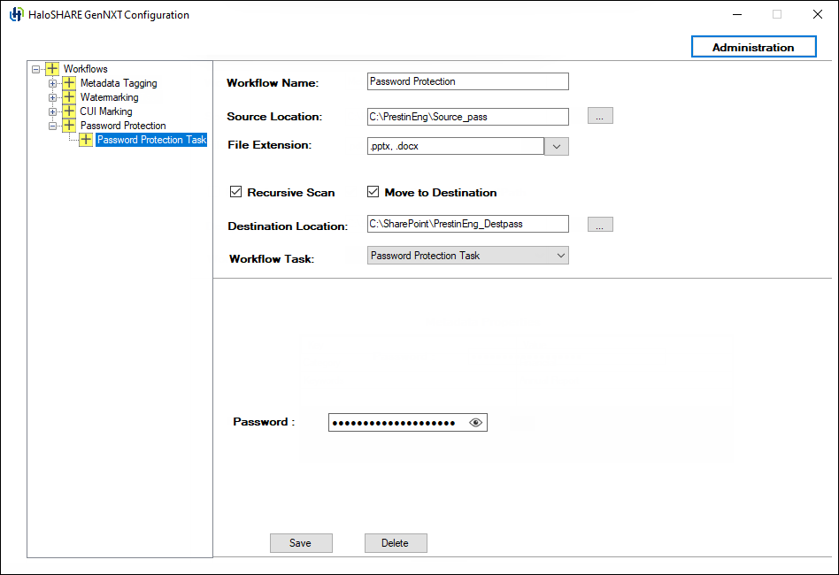This screenshot has width=839, height=575.
Task: Click yellow plus icon beside Watermarking
Action: (69, 96)
